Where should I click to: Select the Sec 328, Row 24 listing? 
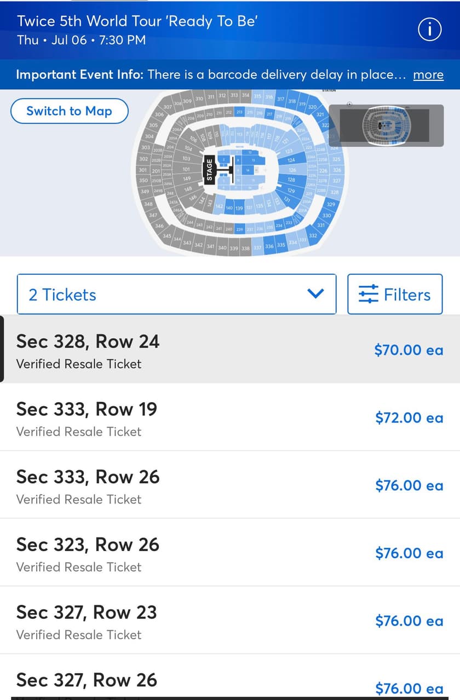coord(230,349)
